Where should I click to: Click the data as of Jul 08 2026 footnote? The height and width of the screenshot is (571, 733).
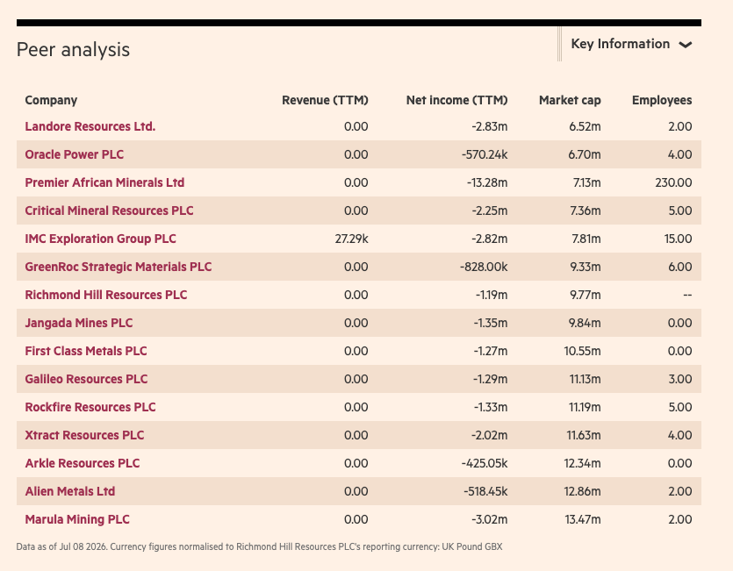(x=260, y=546)
